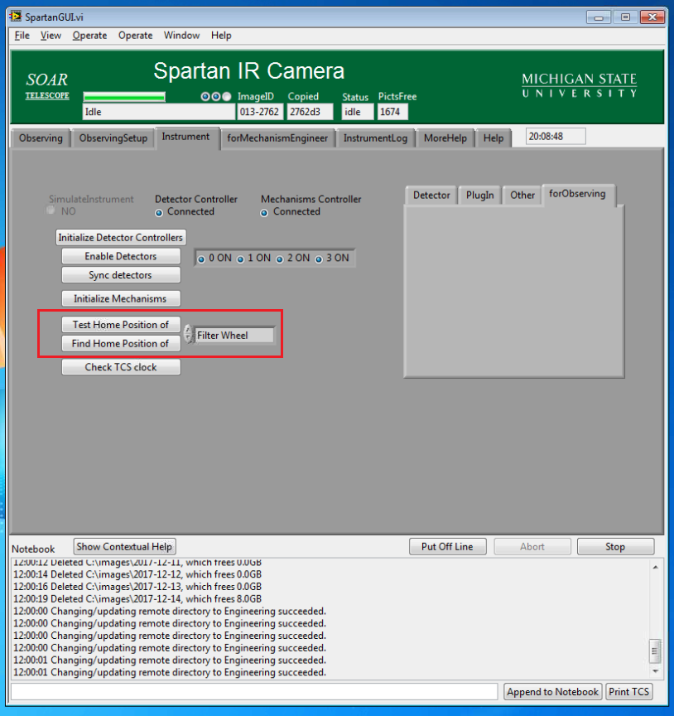Select the Other sub-tab
The height and width of the screenshot is (716, 674).
[x=522, y=196]
